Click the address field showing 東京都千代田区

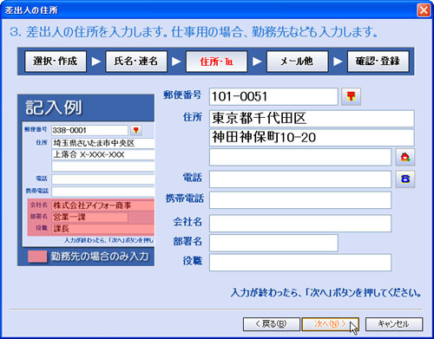point(312,119)
